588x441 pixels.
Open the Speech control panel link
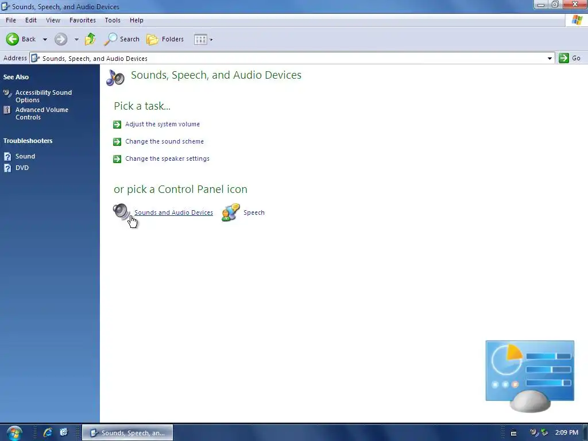tap(254, 212)
